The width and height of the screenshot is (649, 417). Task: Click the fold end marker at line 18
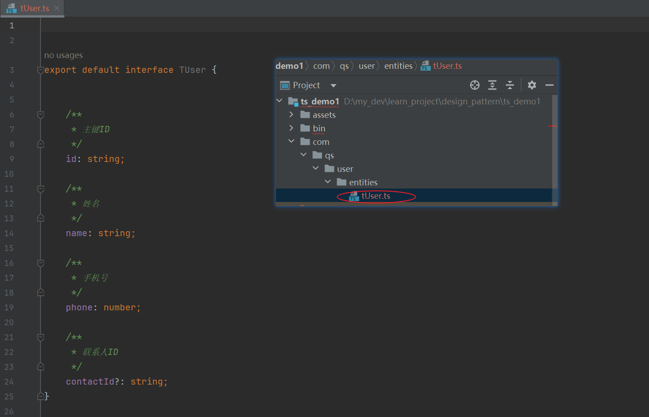[41, 292]
